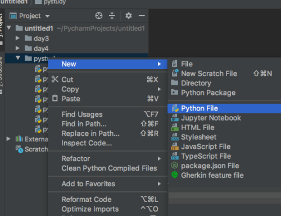Expand the day4 folder arrow

coord(17,48)
